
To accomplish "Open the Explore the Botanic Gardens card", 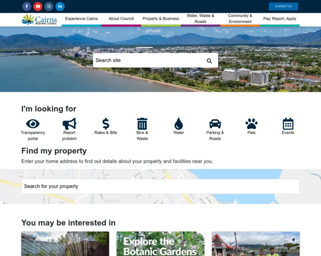I will coord(160,244).
